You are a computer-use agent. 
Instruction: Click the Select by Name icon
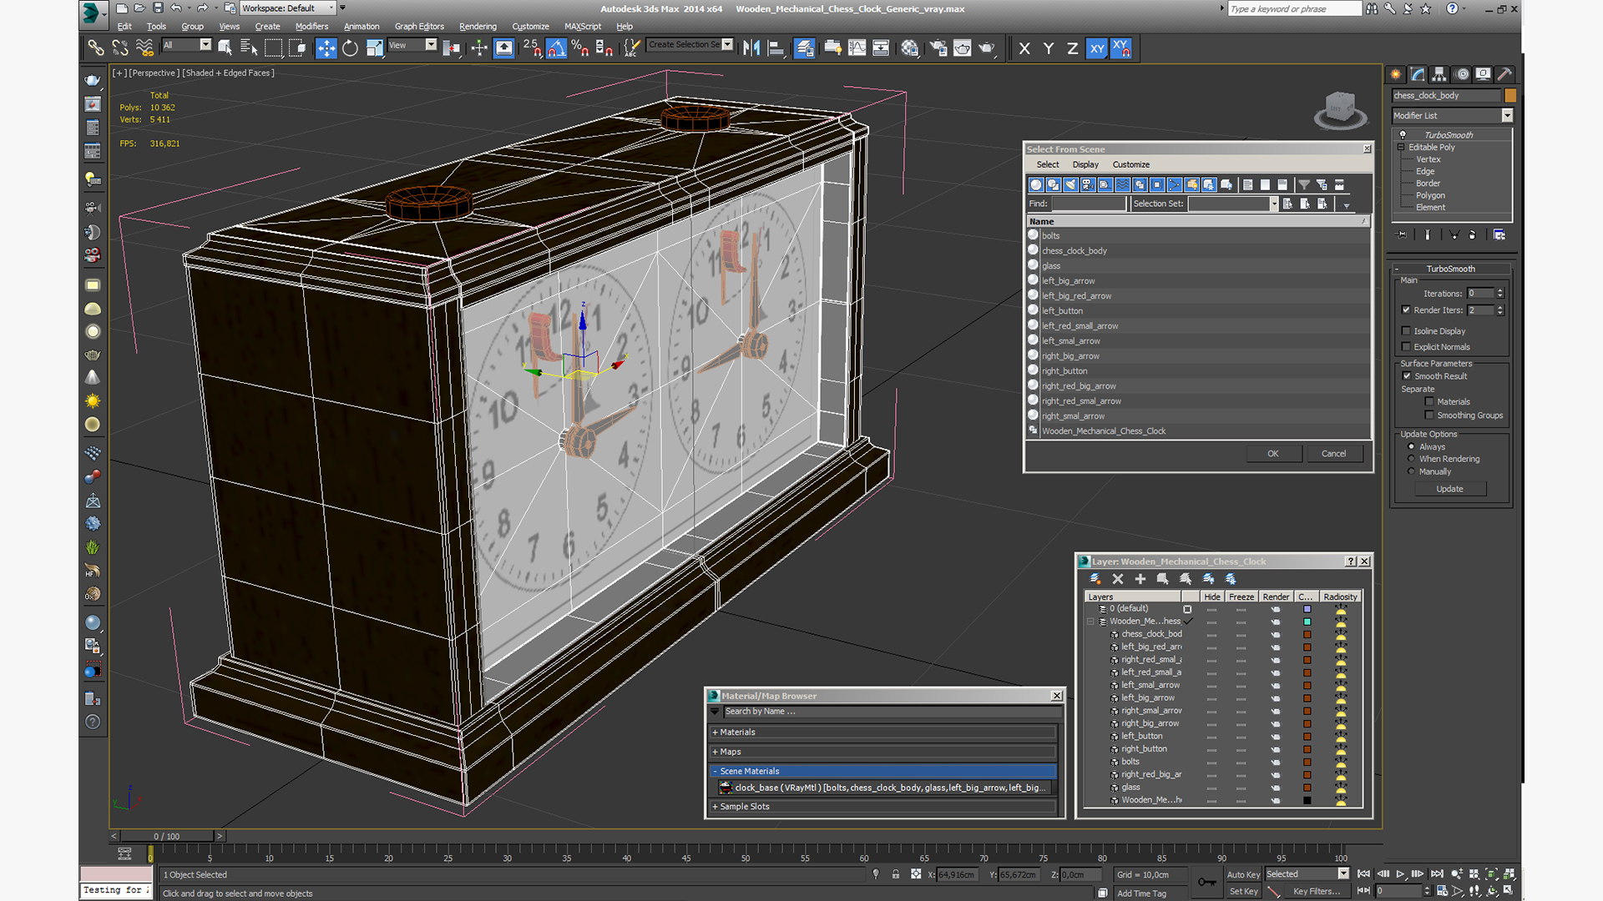249,48
